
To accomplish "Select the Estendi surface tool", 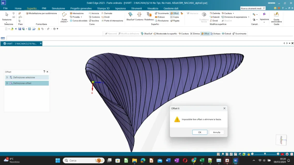I will [x=214, y=17].
